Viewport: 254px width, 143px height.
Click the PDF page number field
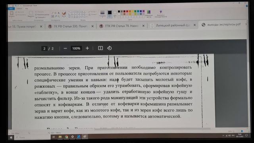pyautogui.click(x=44, y=48)
